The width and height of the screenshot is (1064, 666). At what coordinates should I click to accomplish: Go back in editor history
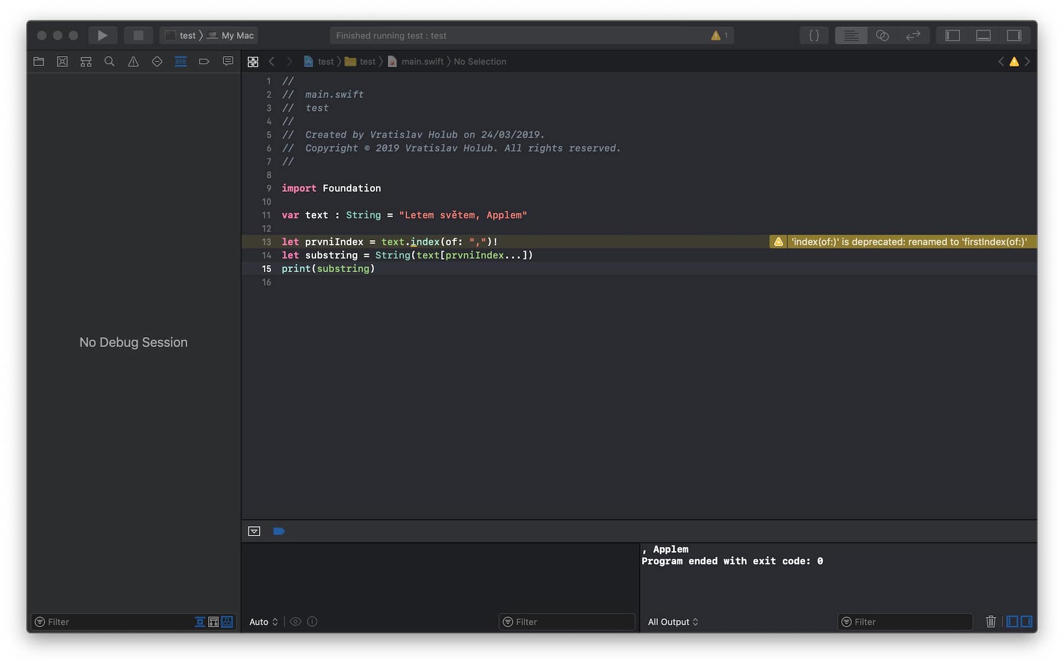pos(272,61)
